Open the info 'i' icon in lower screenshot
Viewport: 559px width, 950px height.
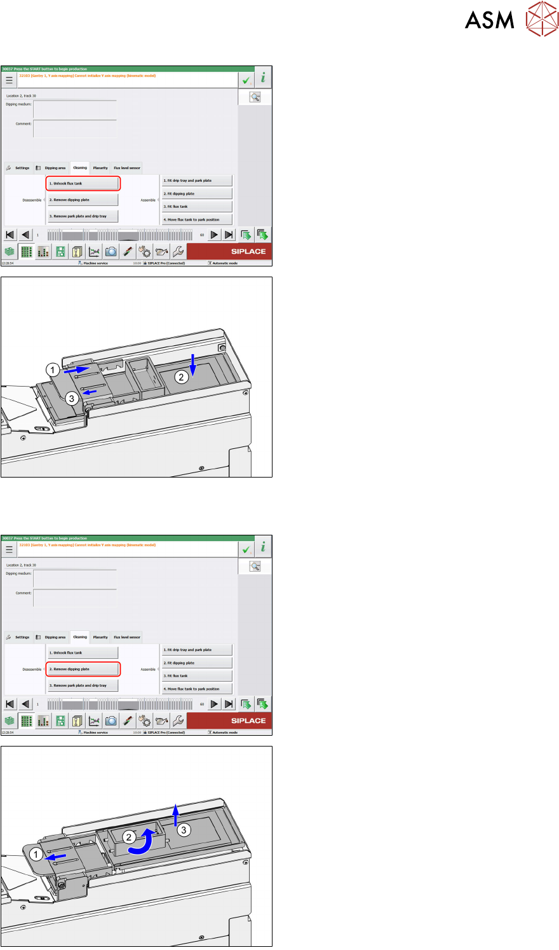click(x=263, y=547)
